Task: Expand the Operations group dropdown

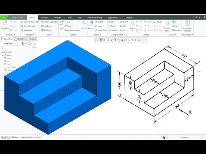Action: [10, 35]
